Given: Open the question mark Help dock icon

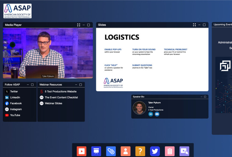Looking at the screenshot, I should click(140, 151).
